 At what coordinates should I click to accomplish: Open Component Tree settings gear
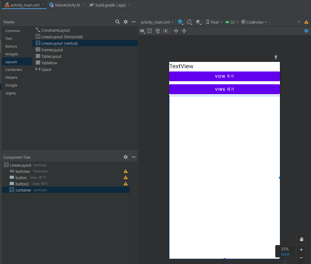[126, 157]
